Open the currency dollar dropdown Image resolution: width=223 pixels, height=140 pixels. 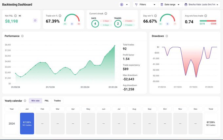point(124,5)
